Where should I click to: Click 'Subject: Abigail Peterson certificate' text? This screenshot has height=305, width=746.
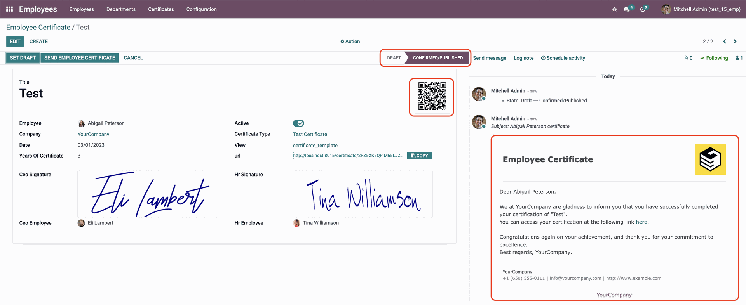(530, 127)
